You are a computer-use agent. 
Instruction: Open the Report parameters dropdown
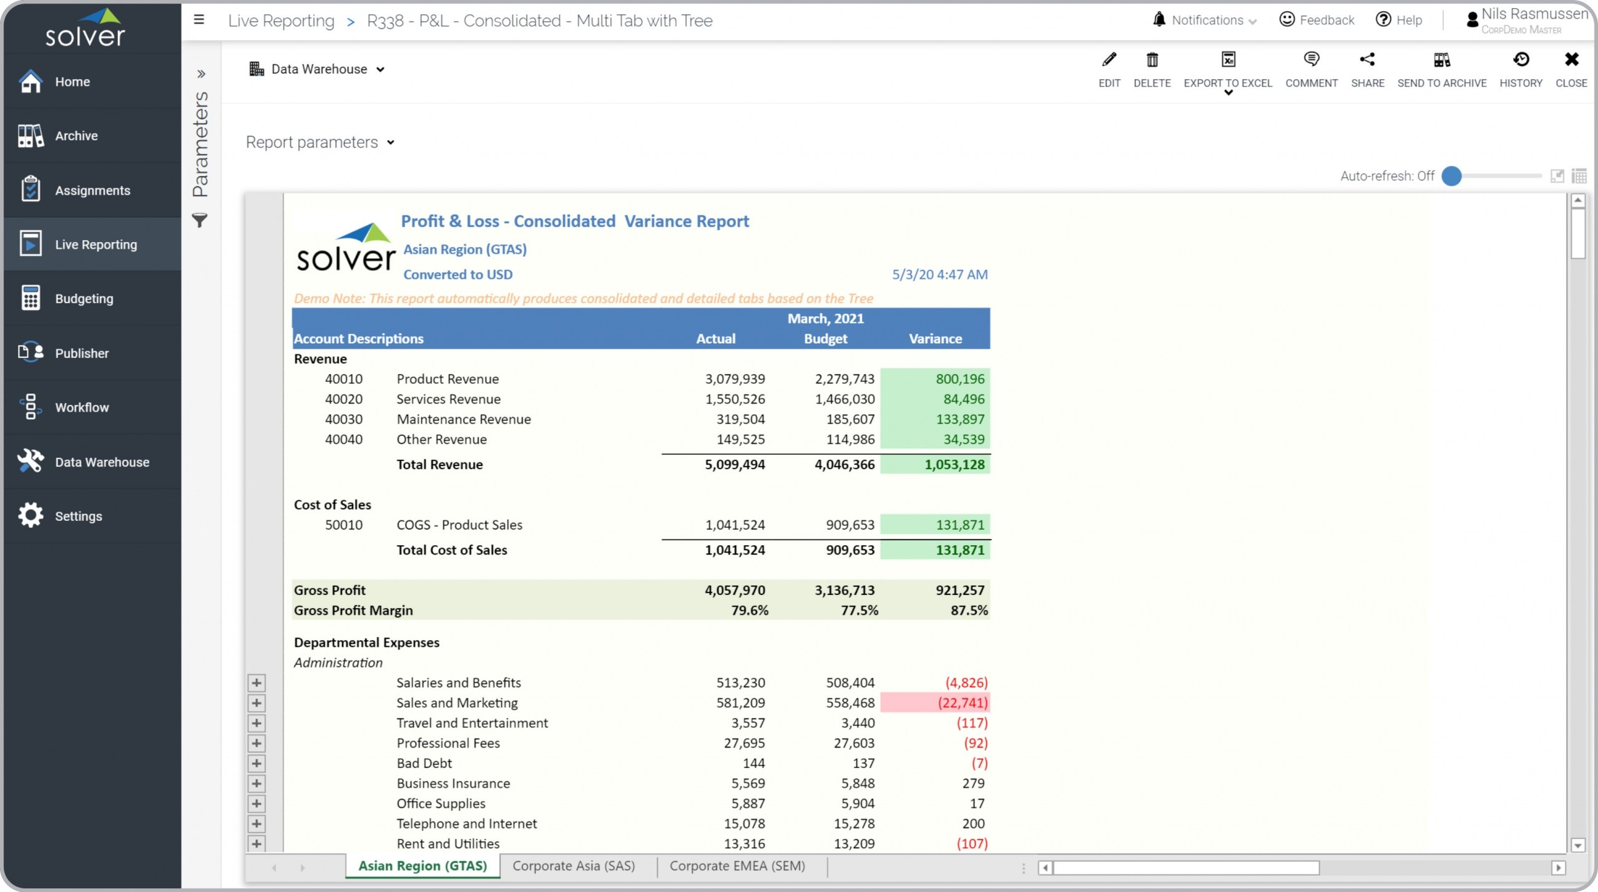pyautogui.click(x=320, y=143)
